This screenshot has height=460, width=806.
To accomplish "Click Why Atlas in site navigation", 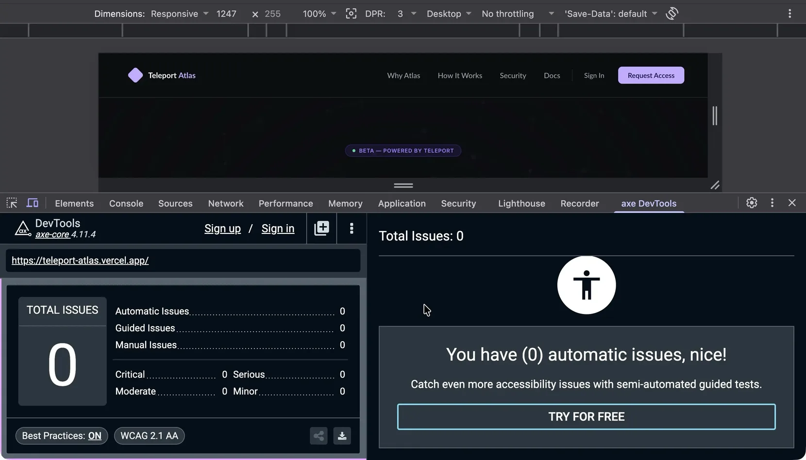I will coord(403,75).
